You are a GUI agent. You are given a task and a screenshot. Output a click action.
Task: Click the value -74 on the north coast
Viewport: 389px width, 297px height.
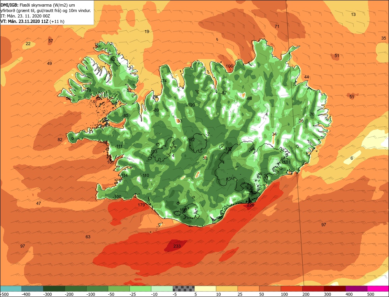(163, 81)
